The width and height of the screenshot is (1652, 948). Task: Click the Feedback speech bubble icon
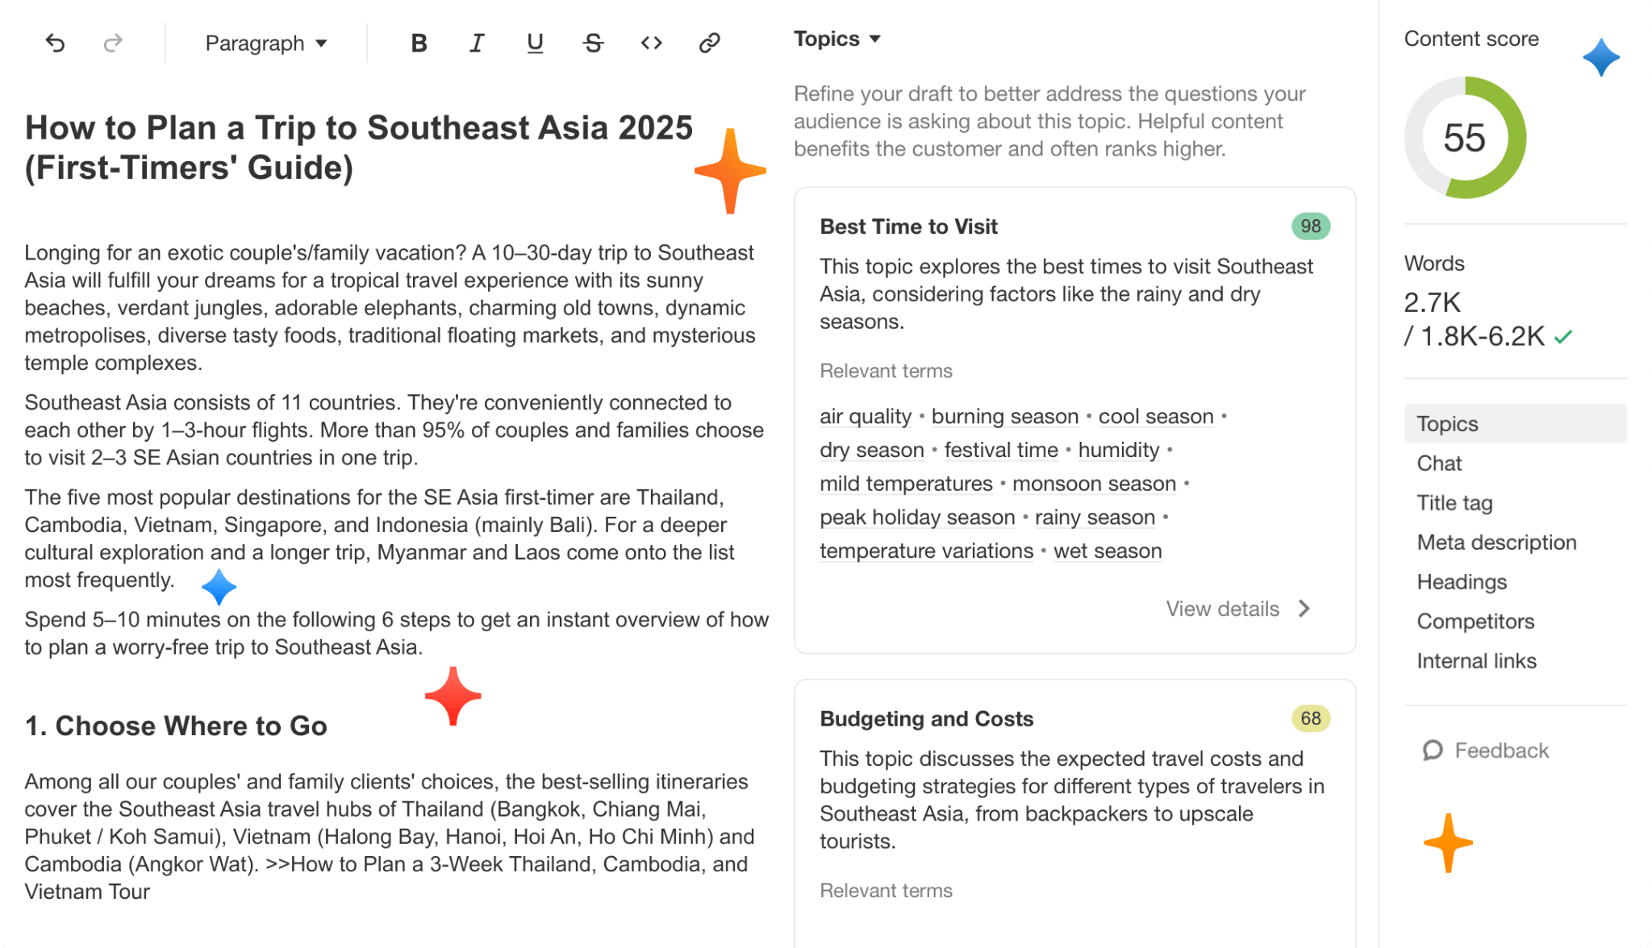coord(1433,750)
